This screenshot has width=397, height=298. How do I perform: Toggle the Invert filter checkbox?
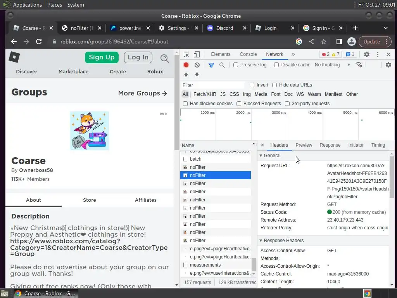252,85
